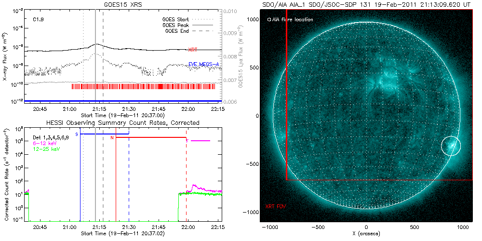Image resolution: width=482 pixels, height=241 pixels.
Task: Click the blue S marker in HESSI plot
Action: click(x=76, y=134)
